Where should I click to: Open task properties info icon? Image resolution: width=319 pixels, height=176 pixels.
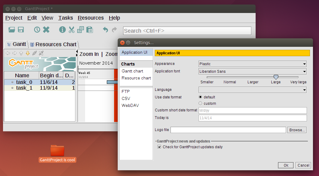(62, 30)
